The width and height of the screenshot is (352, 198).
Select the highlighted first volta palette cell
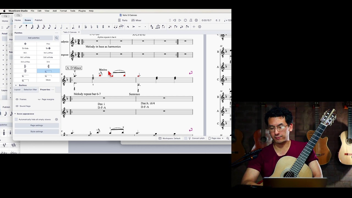48,71
